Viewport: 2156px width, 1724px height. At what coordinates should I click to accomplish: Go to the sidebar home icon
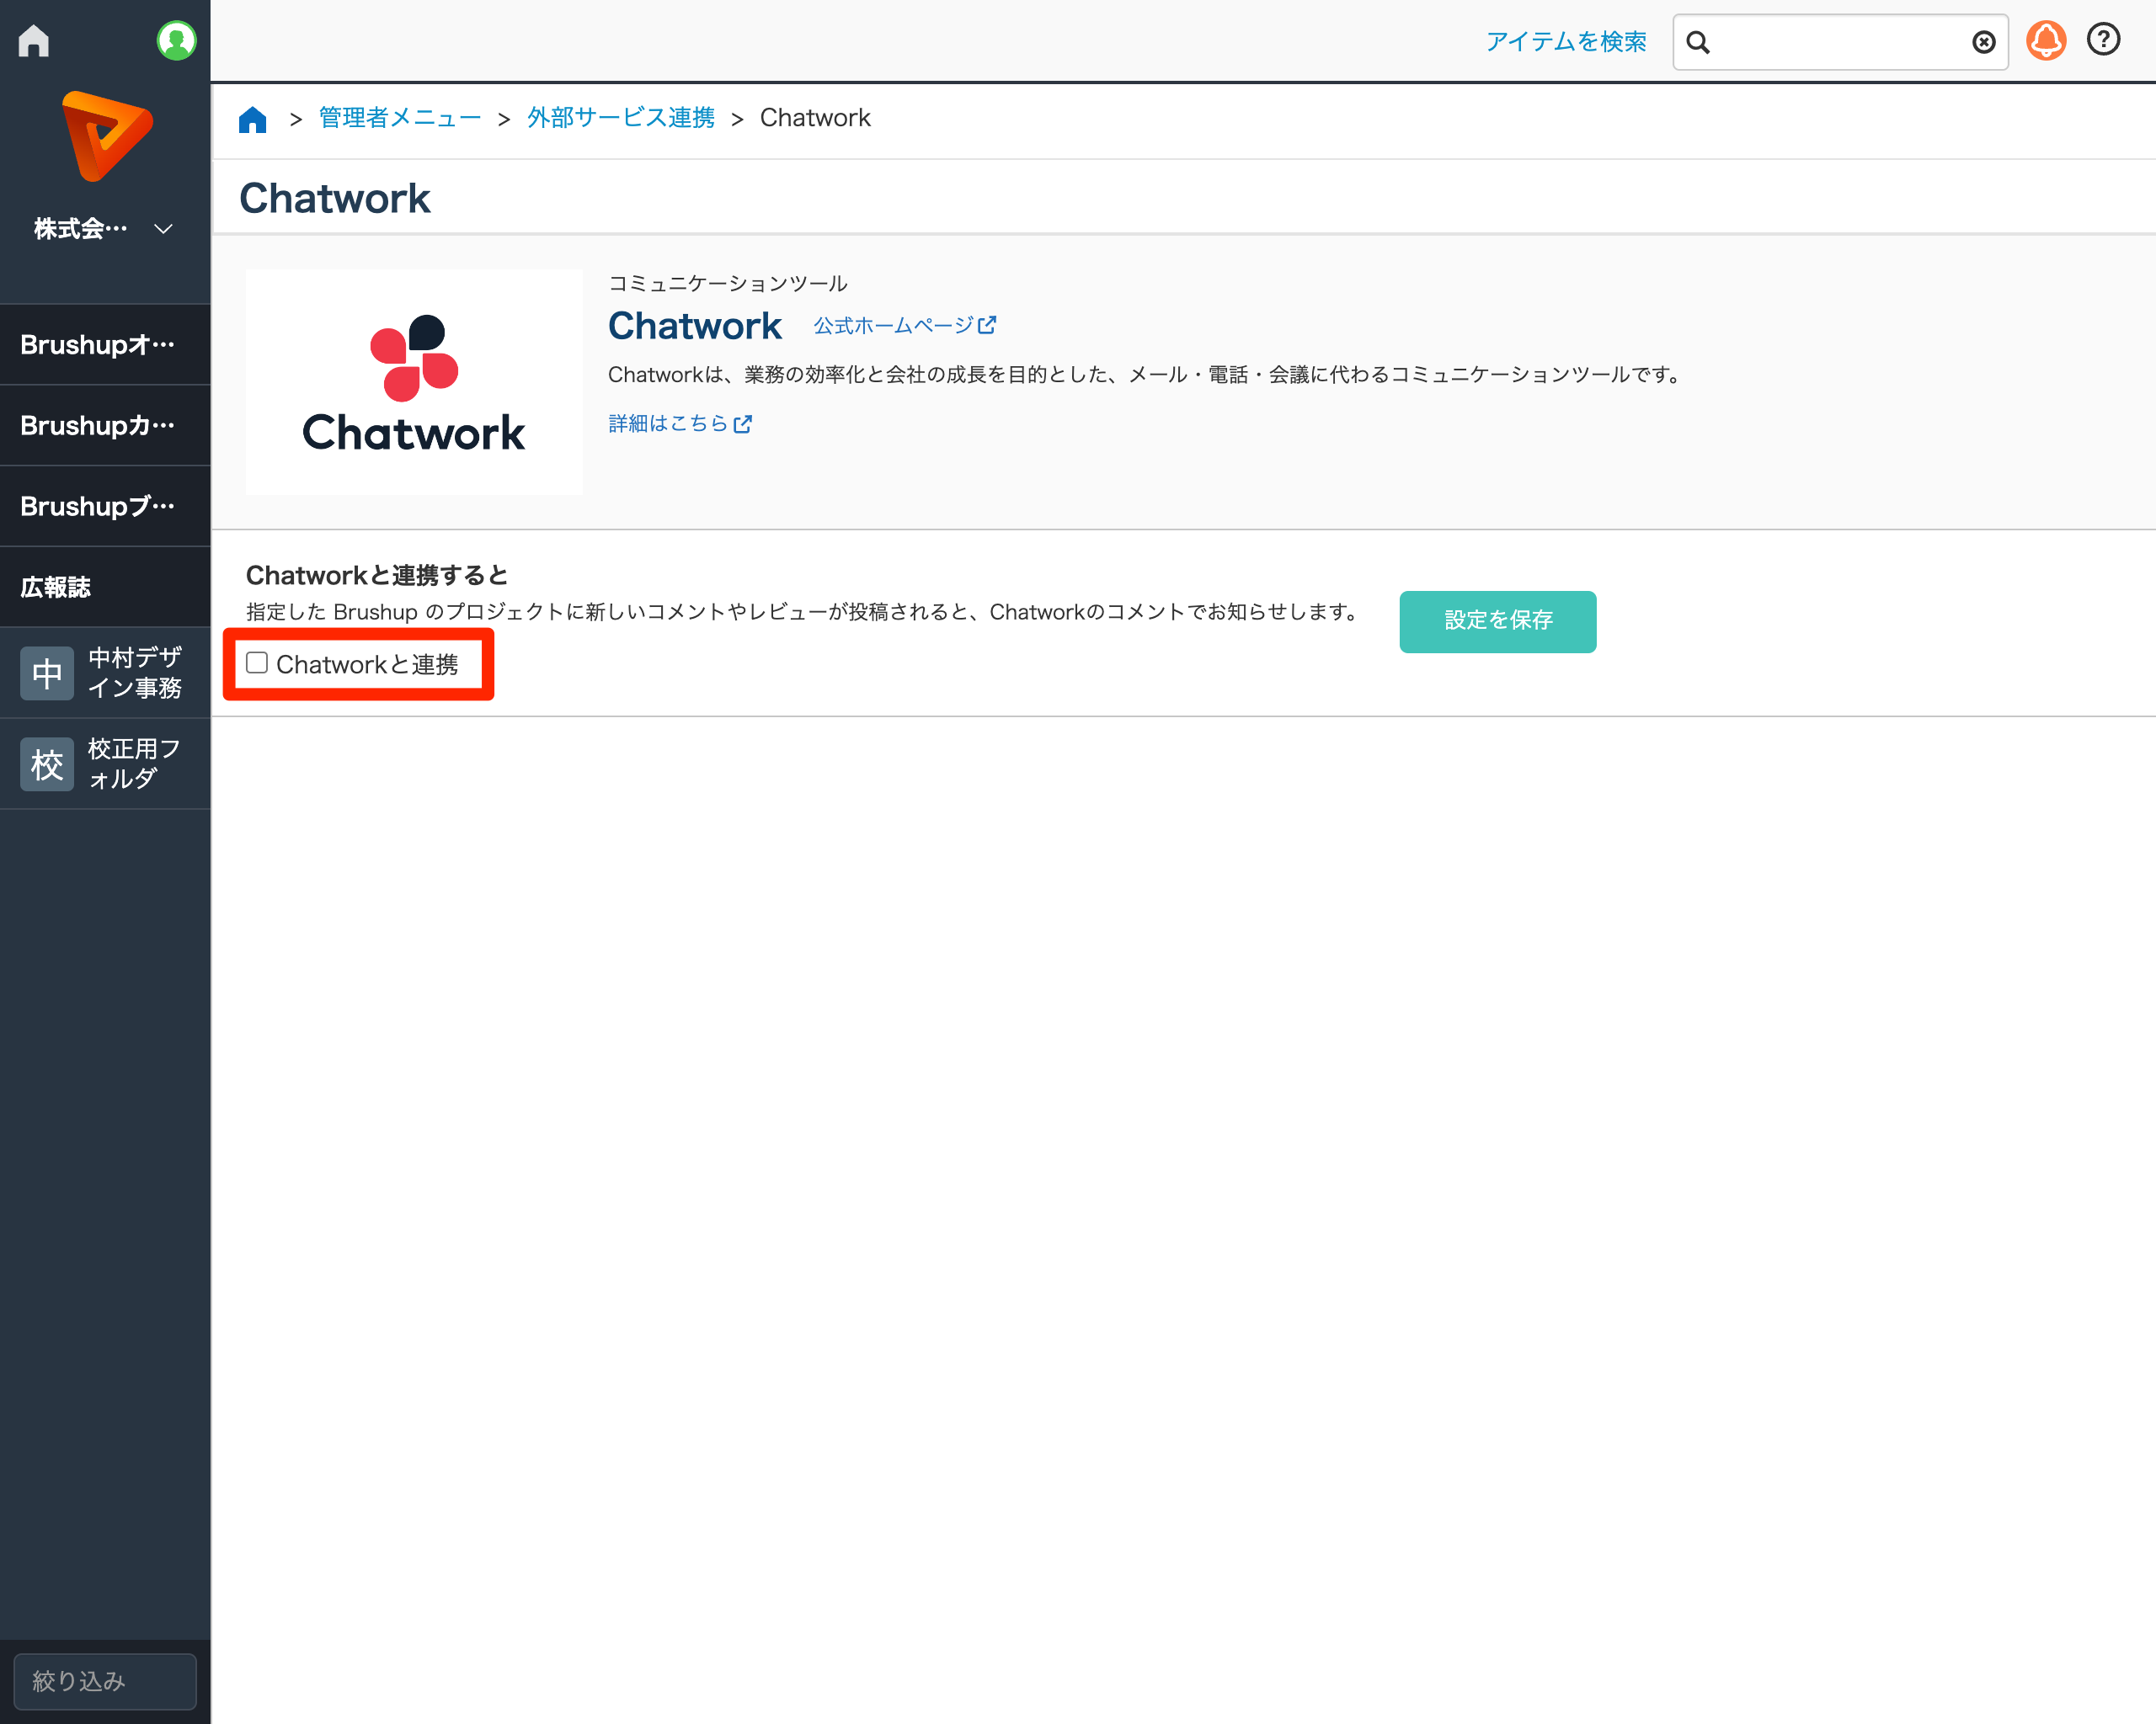[34, 41]
